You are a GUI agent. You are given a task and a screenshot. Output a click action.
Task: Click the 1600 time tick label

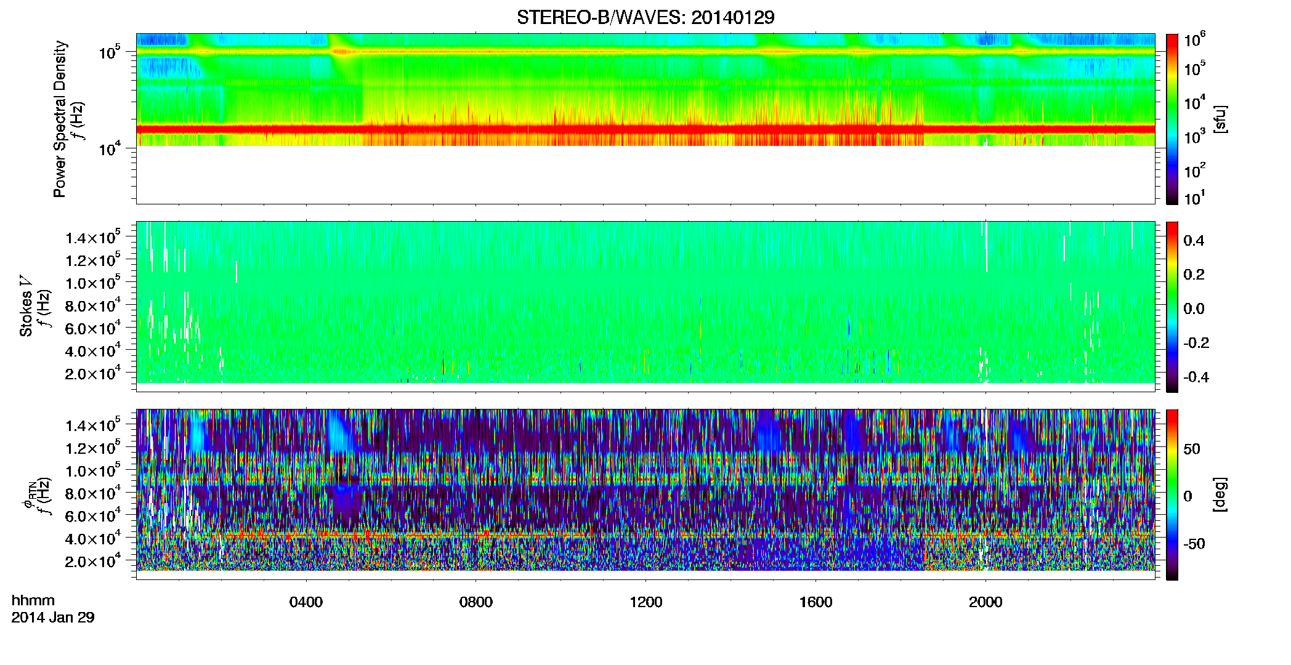tap(815, 602)
